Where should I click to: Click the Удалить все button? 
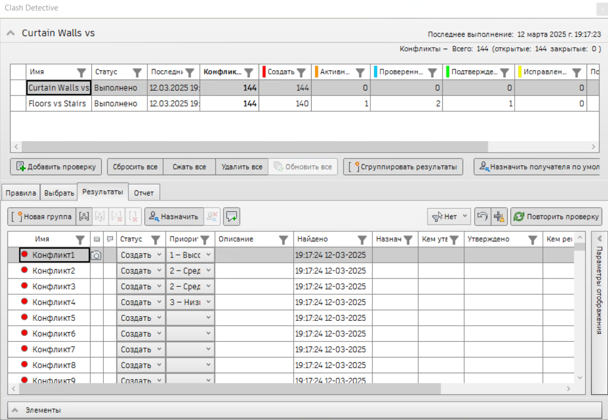point(242,167)
